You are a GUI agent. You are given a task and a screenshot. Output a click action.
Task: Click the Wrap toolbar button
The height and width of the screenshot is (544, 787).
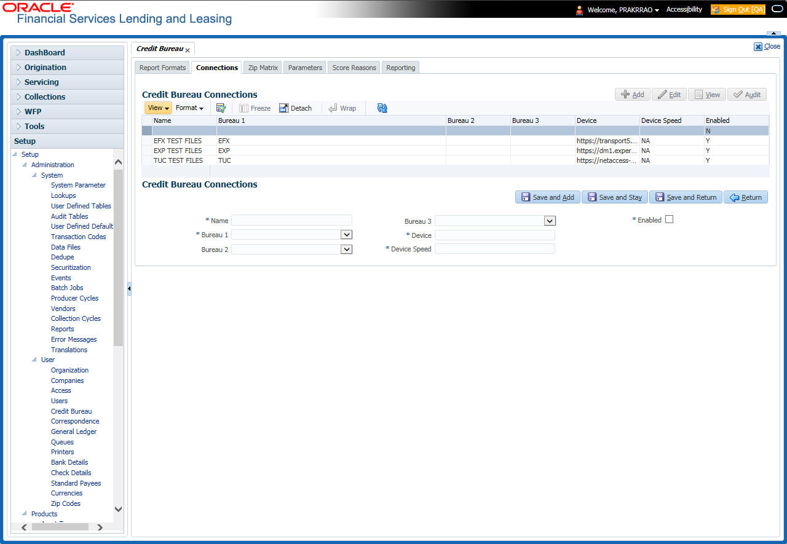coord(342,108)
